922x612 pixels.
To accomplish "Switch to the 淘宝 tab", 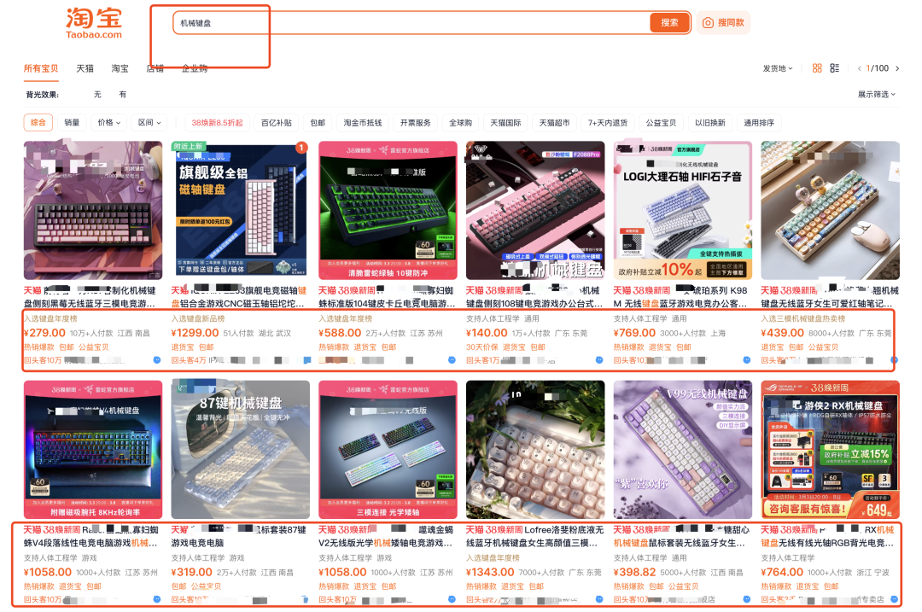I will (120, 68).
